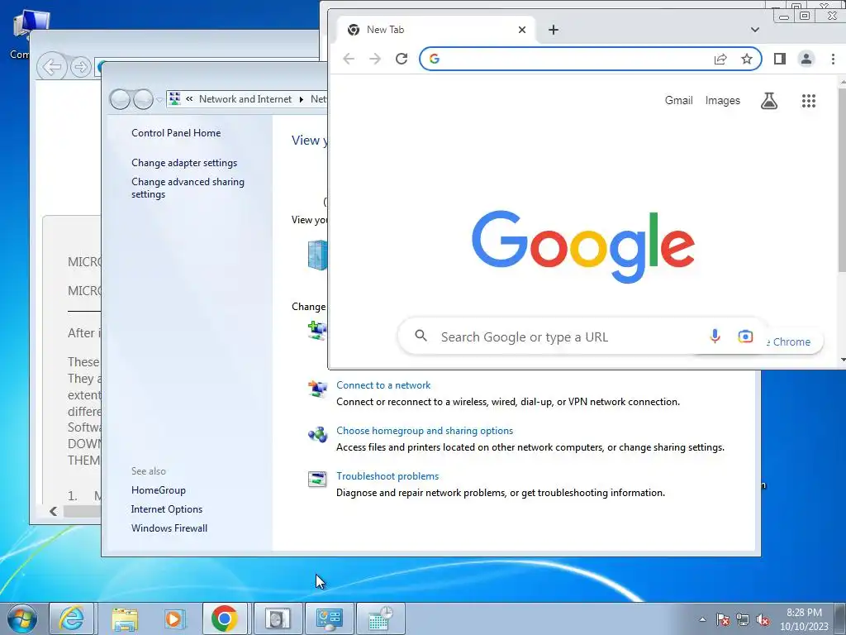Open Search Labs flask icon
This screenshot has height=635, width=846.
[x=769, y=101]
